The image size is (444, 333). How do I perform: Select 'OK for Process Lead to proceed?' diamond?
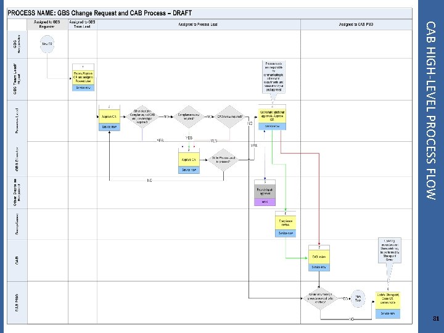click(223, 160)
